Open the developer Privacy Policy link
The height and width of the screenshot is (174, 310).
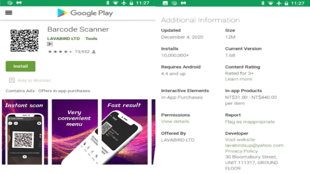coord(241,151)
